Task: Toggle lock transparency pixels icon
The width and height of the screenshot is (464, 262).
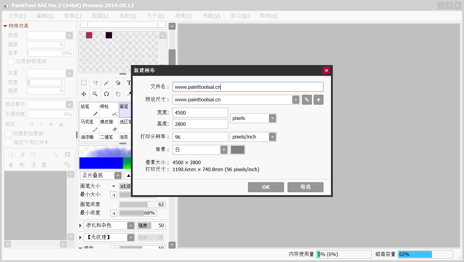Action: click(31, 124)
